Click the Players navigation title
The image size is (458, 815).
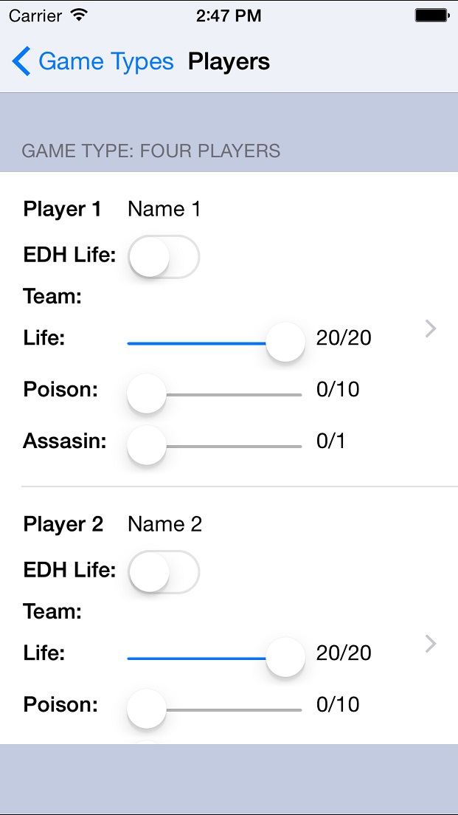click(x=229, y=61)
